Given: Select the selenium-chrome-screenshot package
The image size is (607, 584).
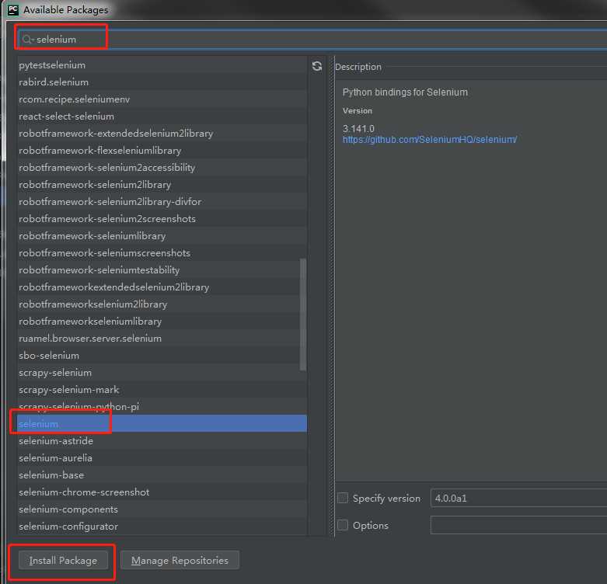Looking at the screenshot, I should (x=162, y=492).
